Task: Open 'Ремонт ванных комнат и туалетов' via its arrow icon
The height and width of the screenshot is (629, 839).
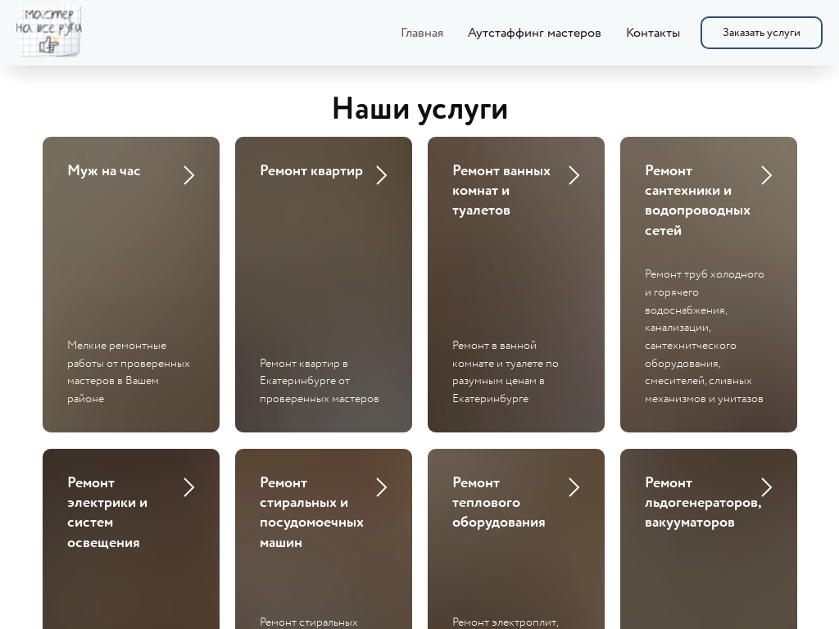Action: pyautogui.click(x=574, y=175)
